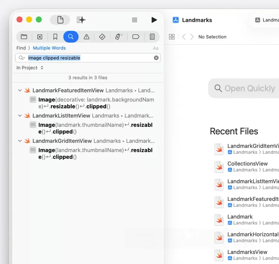279x264 pixels.
Task: Click the CollectionsView Swift file icon
Action: coord(219,167)
